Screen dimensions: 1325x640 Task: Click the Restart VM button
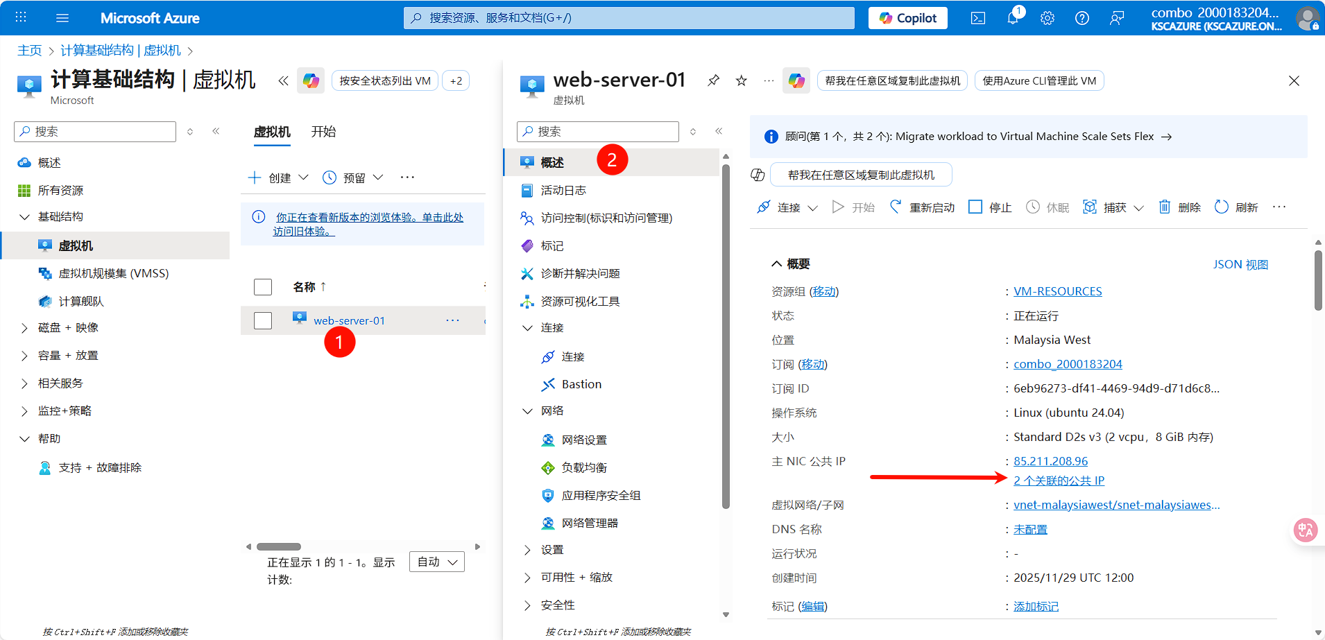[922, 207]
